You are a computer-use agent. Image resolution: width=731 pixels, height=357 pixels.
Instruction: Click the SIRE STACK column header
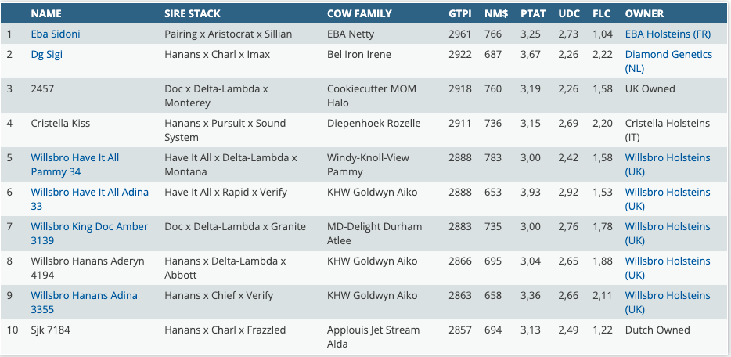[193, 14]
